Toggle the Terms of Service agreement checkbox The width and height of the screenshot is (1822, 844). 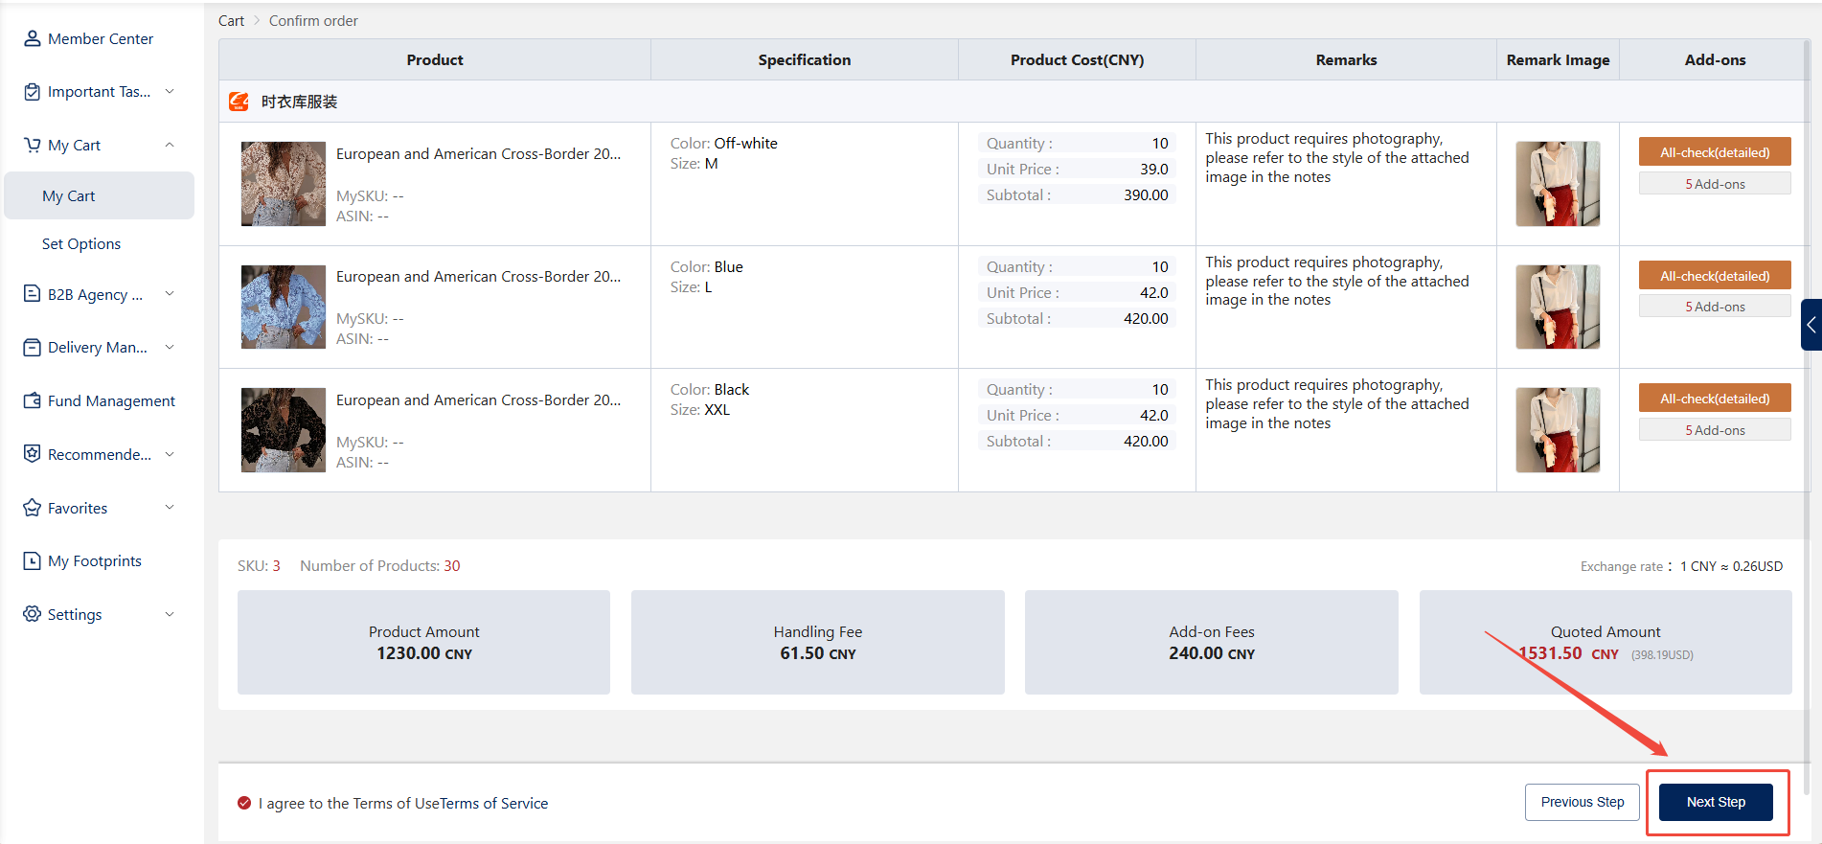(x=244, y=803)
